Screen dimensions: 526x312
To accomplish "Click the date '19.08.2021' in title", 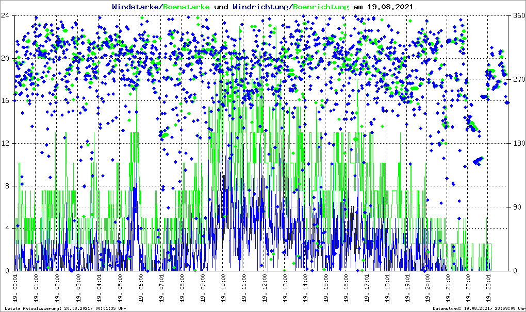I will (390, 7).
